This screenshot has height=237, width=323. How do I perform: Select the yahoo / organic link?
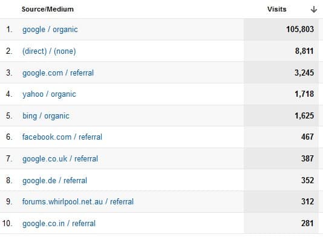(49, 94)
